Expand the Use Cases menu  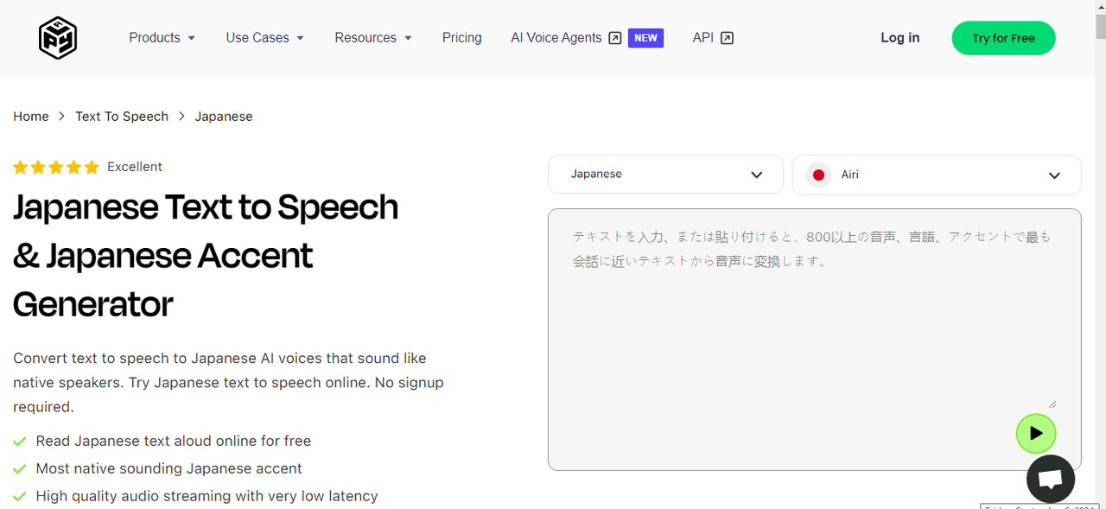(x=265, y=38)
